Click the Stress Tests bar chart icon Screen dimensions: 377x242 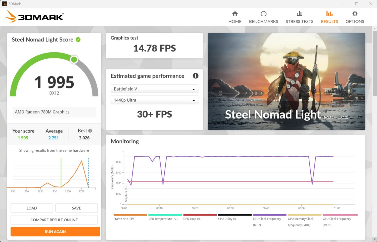[299, 14]
